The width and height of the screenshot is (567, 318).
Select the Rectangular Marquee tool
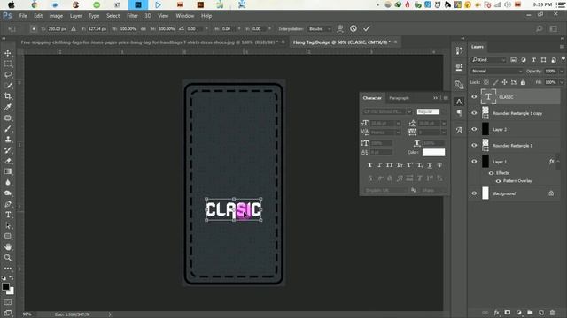pyautogui.click(x=8, y=64)
